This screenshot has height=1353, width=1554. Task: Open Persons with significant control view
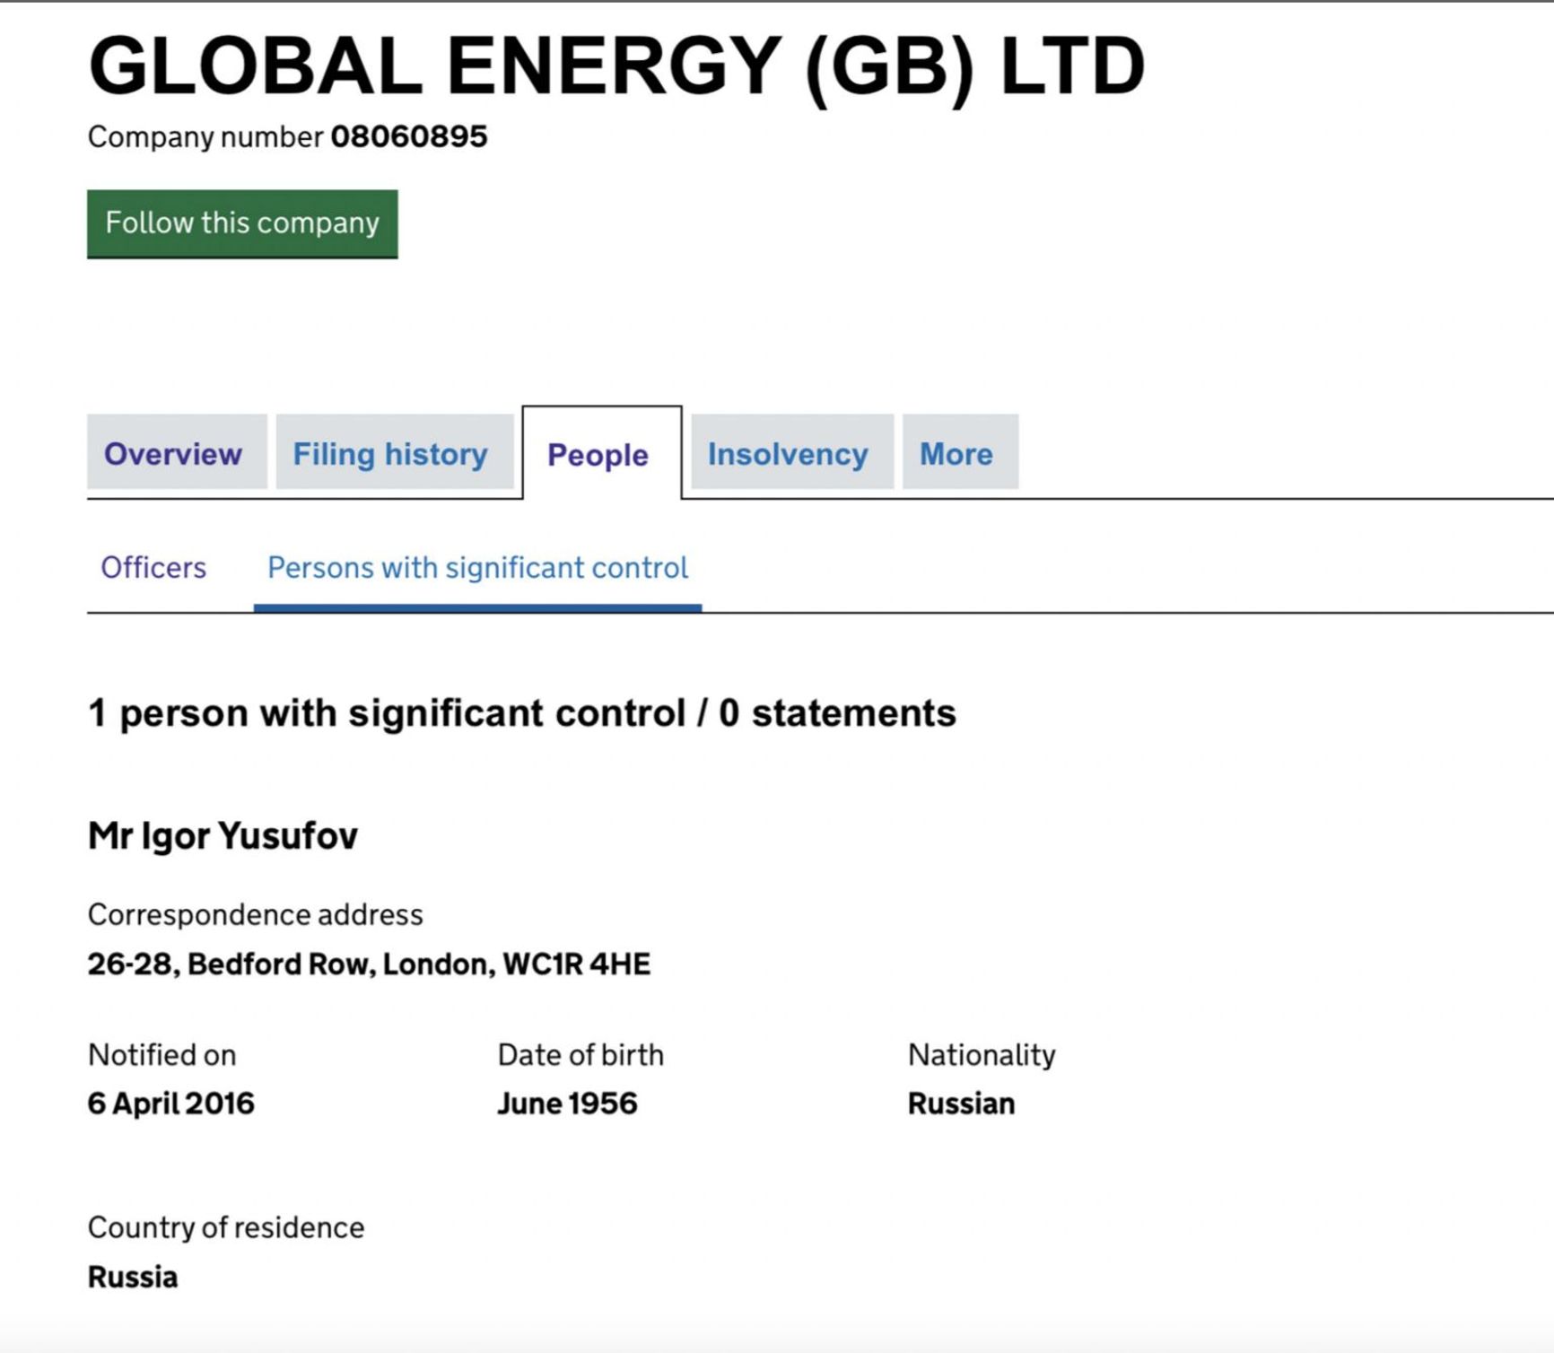(x=478, y=567)
